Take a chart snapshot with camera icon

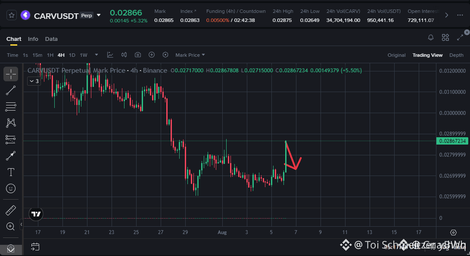click(x=138, y=55)
